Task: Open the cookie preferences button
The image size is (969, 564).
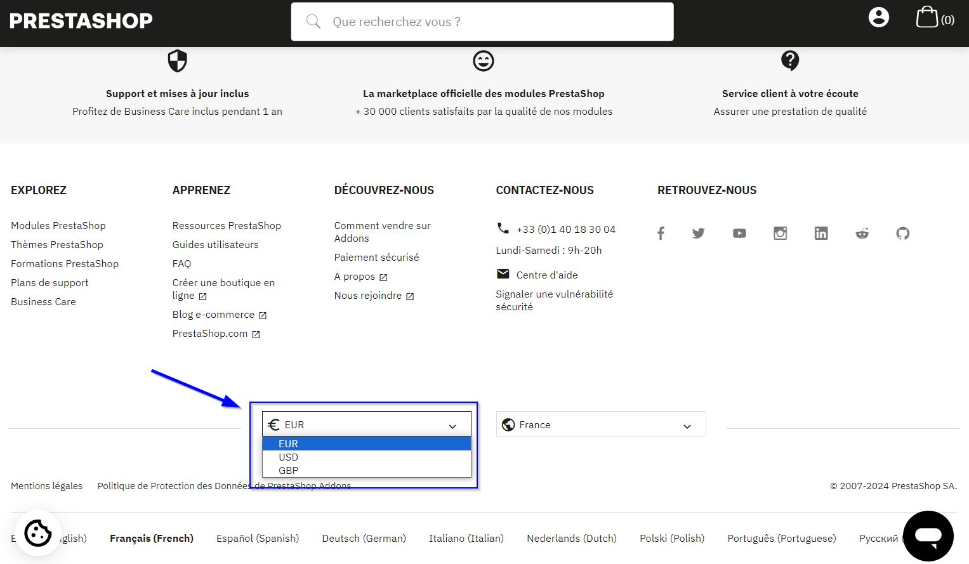Action: coord(37,533)
